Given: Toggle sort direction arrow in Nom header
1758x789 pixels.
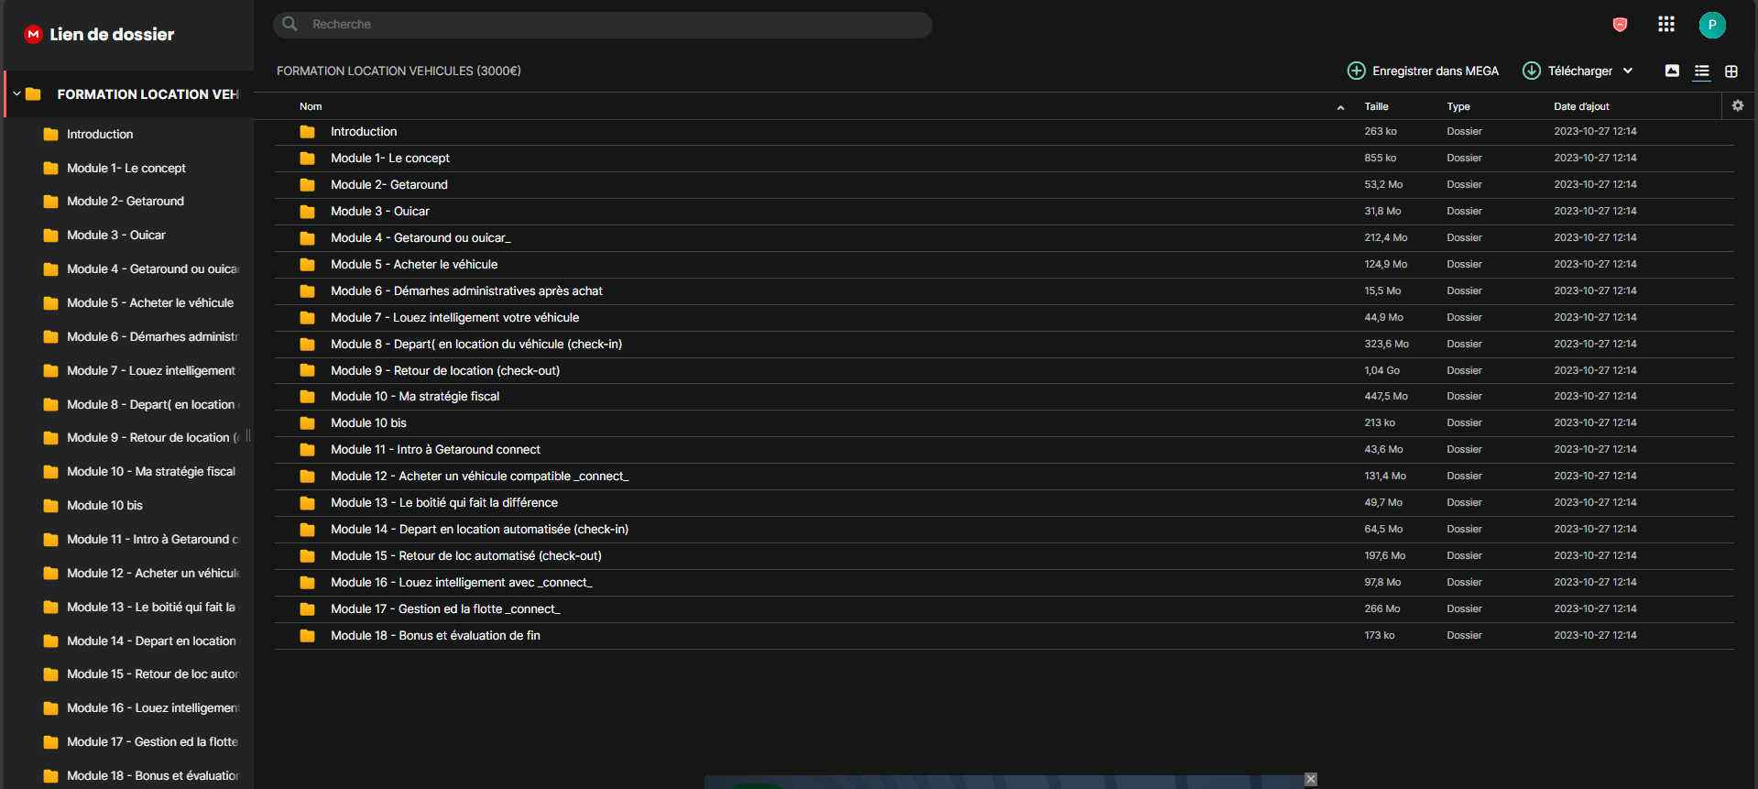Looking at the screenshot, I should pos(1340,107).
